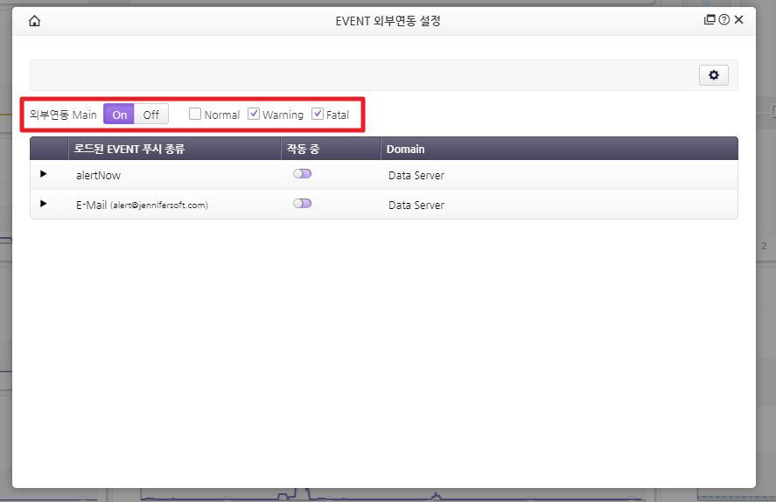Enable the Normal checkbox
Image resolution: width=776 pixels, height=502 pixels.
pyautogui.click(x=195, y=115)
